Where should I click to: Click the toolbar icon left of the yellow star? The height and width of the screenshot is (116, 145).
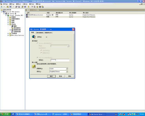click(25, 7)
